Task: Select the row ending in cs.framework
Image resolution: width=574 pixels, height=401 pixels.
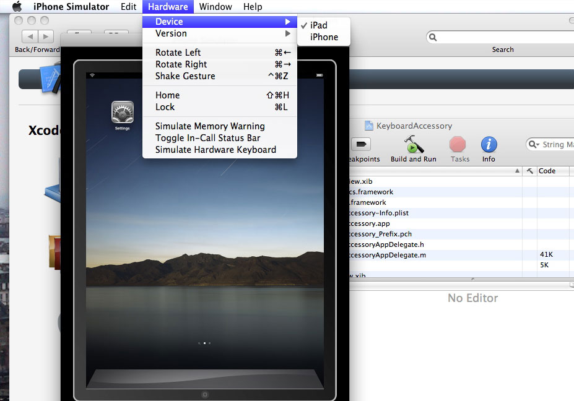Action: point(436,192)
